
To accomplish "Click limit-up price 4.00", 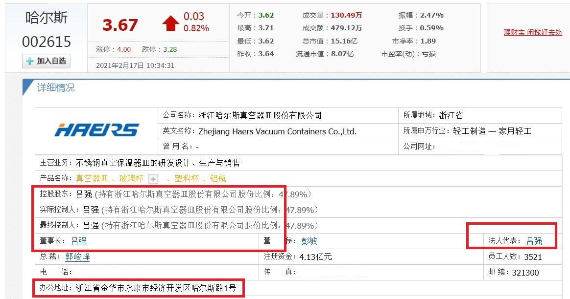I will pyautogui.click(x=124, y=49).
